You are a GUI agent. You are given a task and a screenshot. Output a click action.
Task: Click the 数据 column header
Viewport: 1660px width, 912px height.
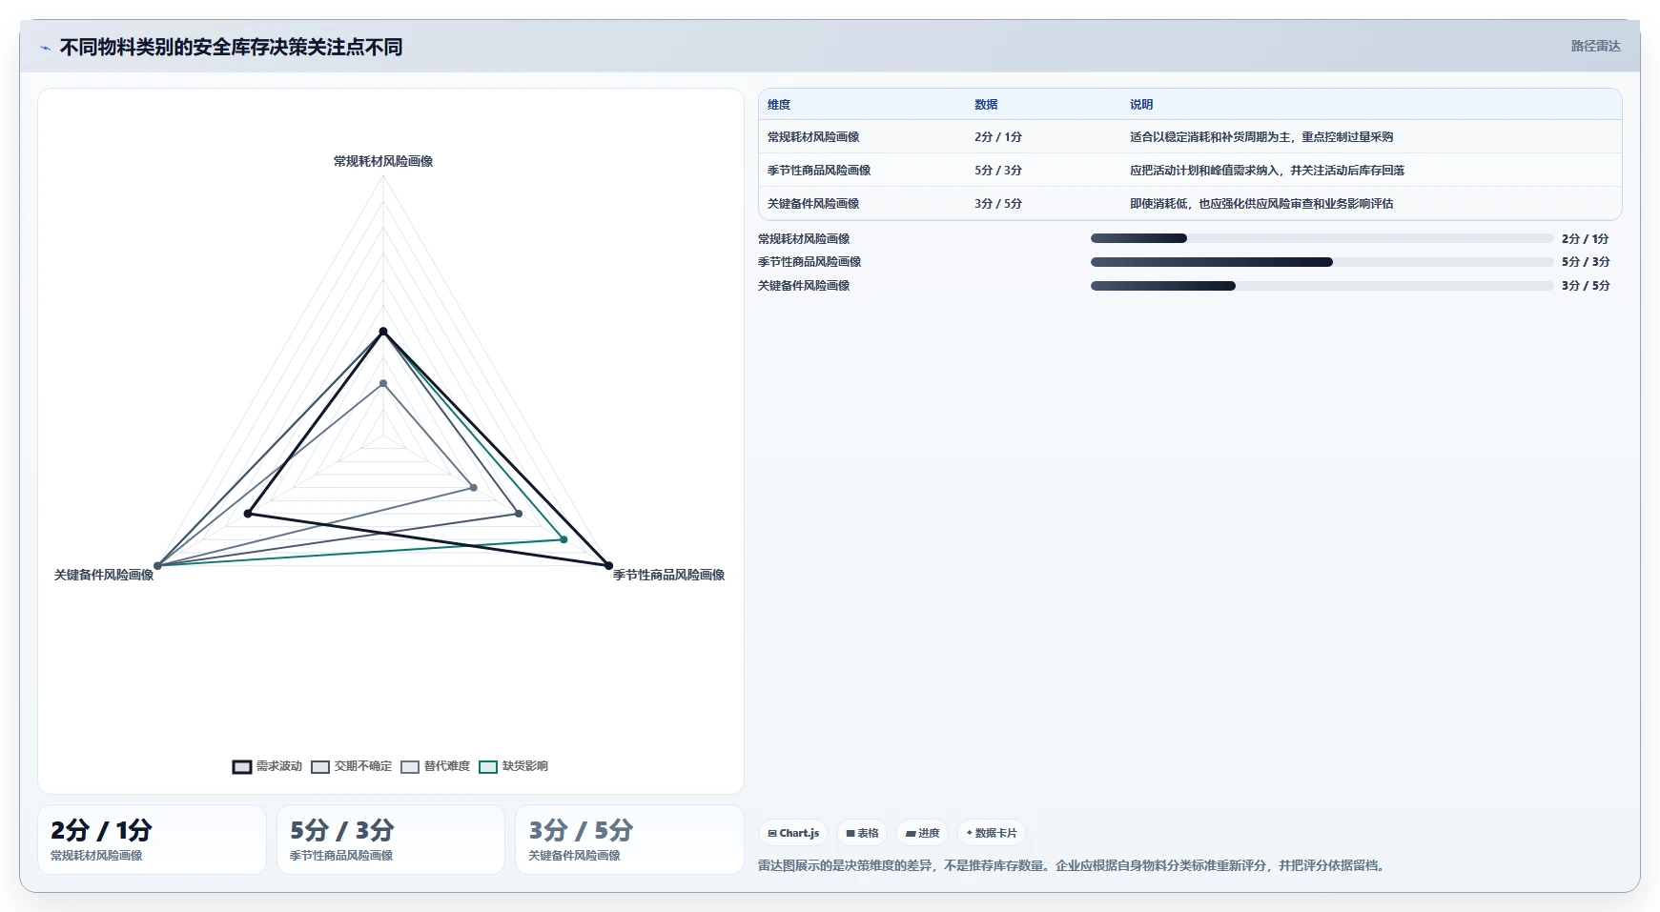[986, 105]
